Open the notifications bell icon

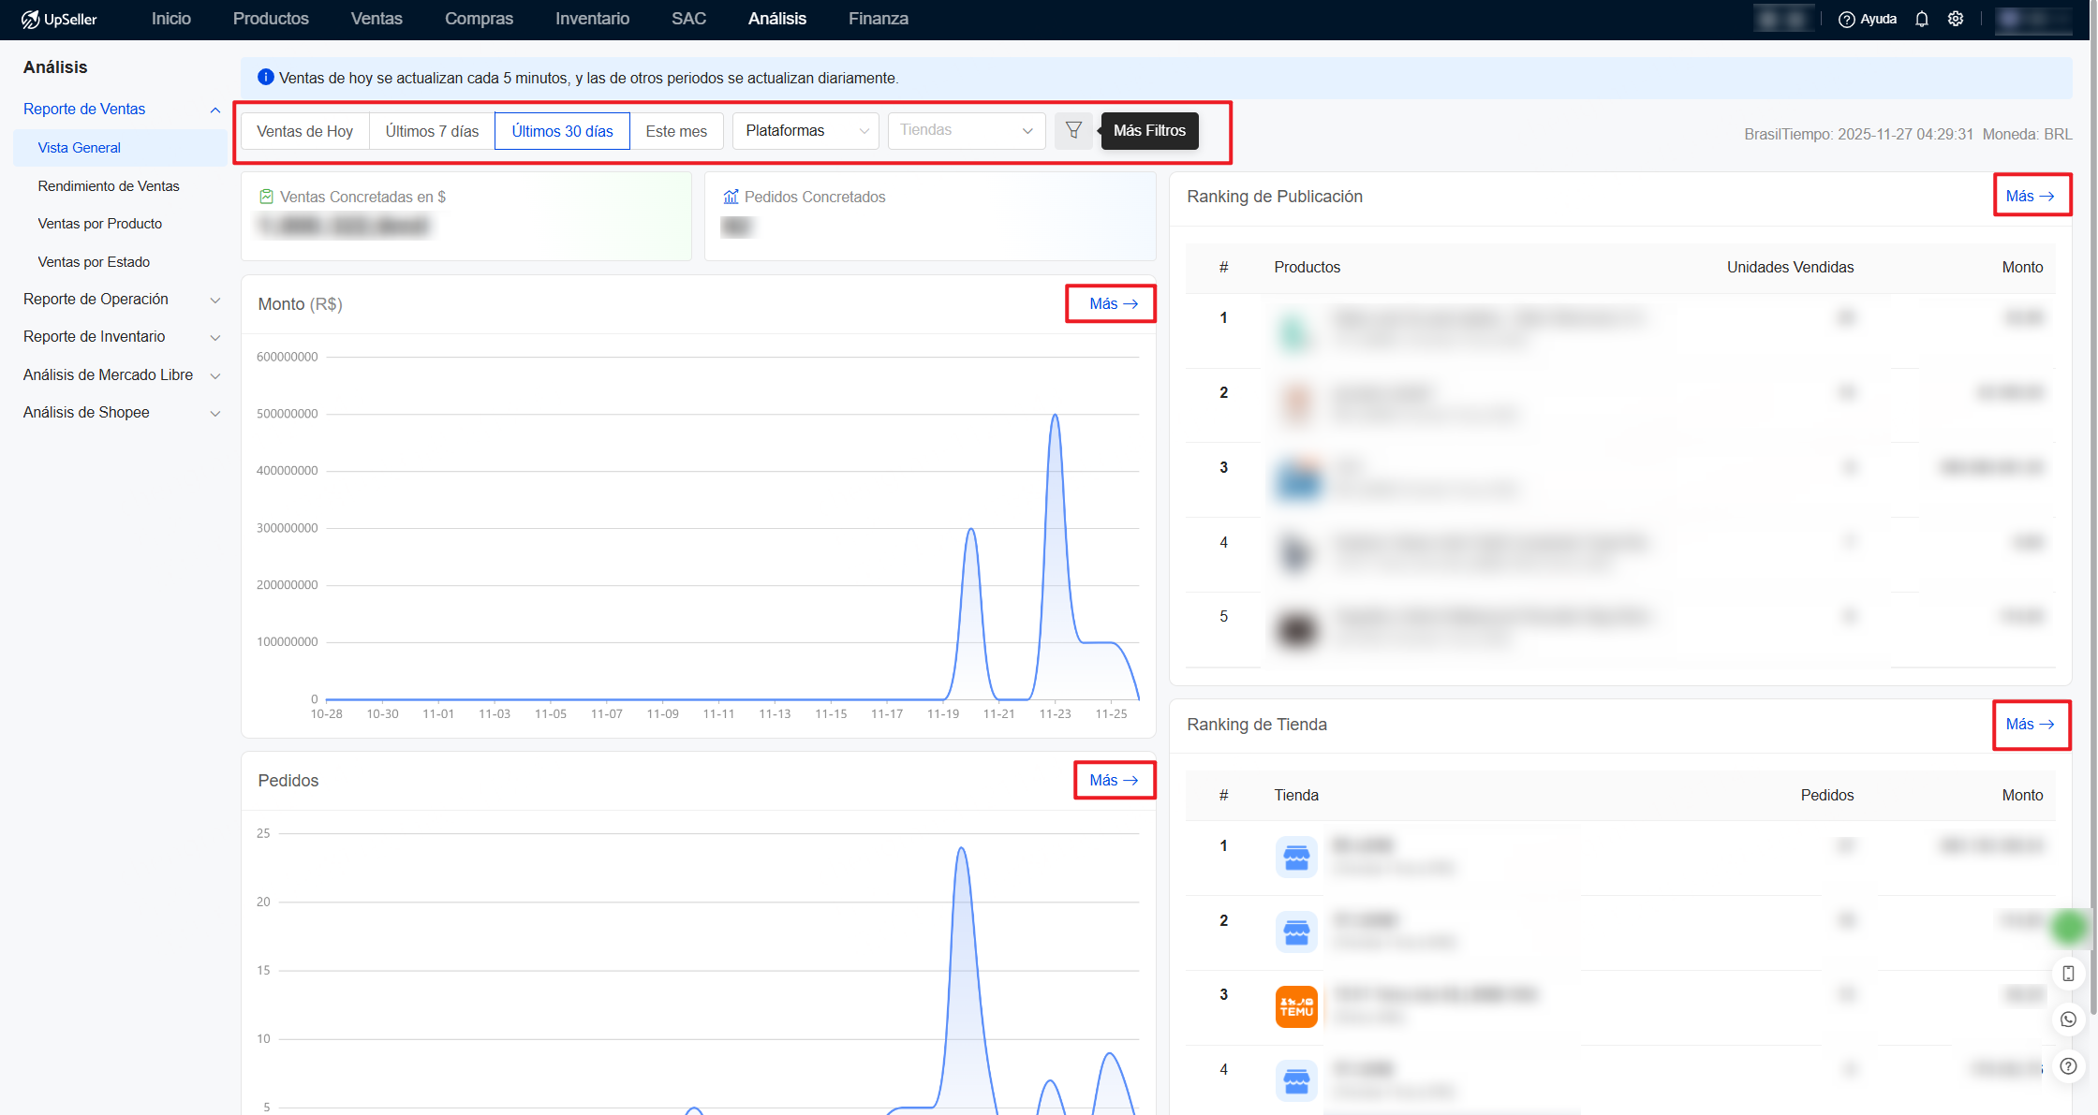[x=1921, y=19]
